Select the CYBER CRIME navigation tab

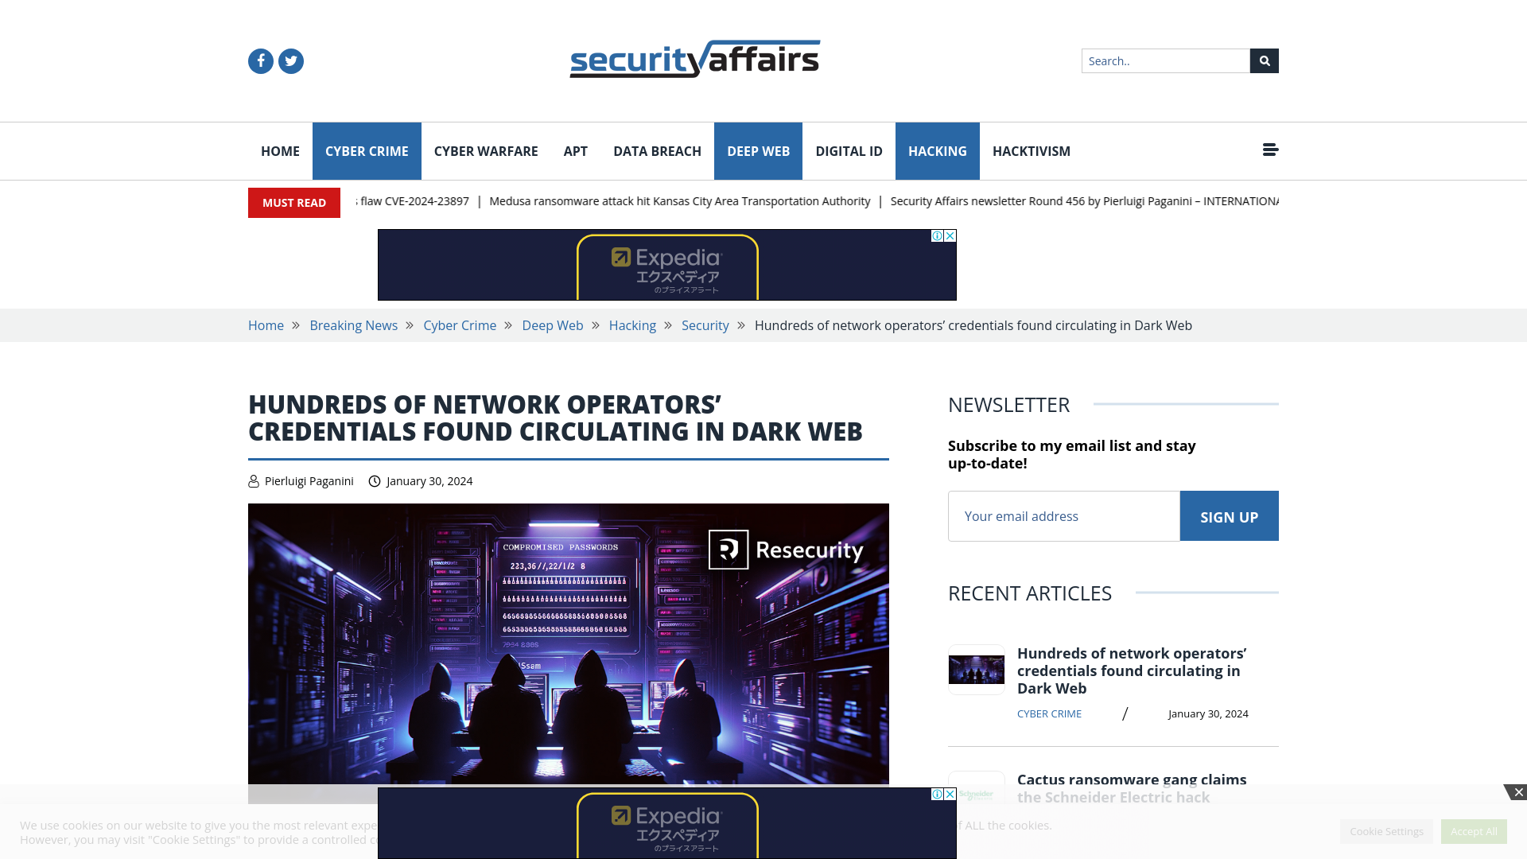(x=366, y=151)
